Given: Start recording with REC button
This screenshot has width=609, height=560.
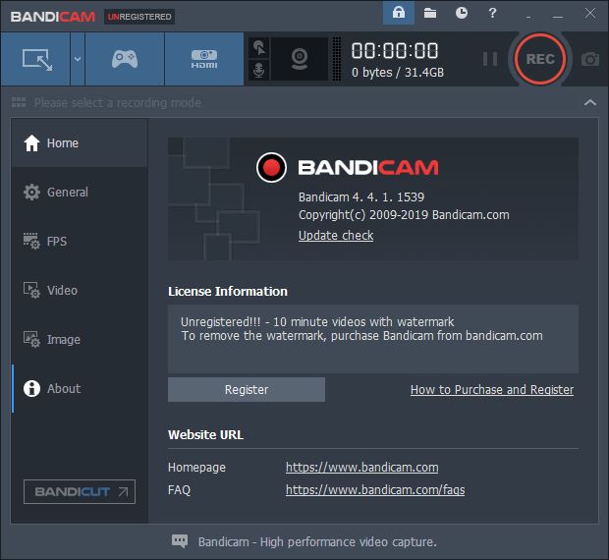Looking at the screenshot, I should tap(540, 59).
